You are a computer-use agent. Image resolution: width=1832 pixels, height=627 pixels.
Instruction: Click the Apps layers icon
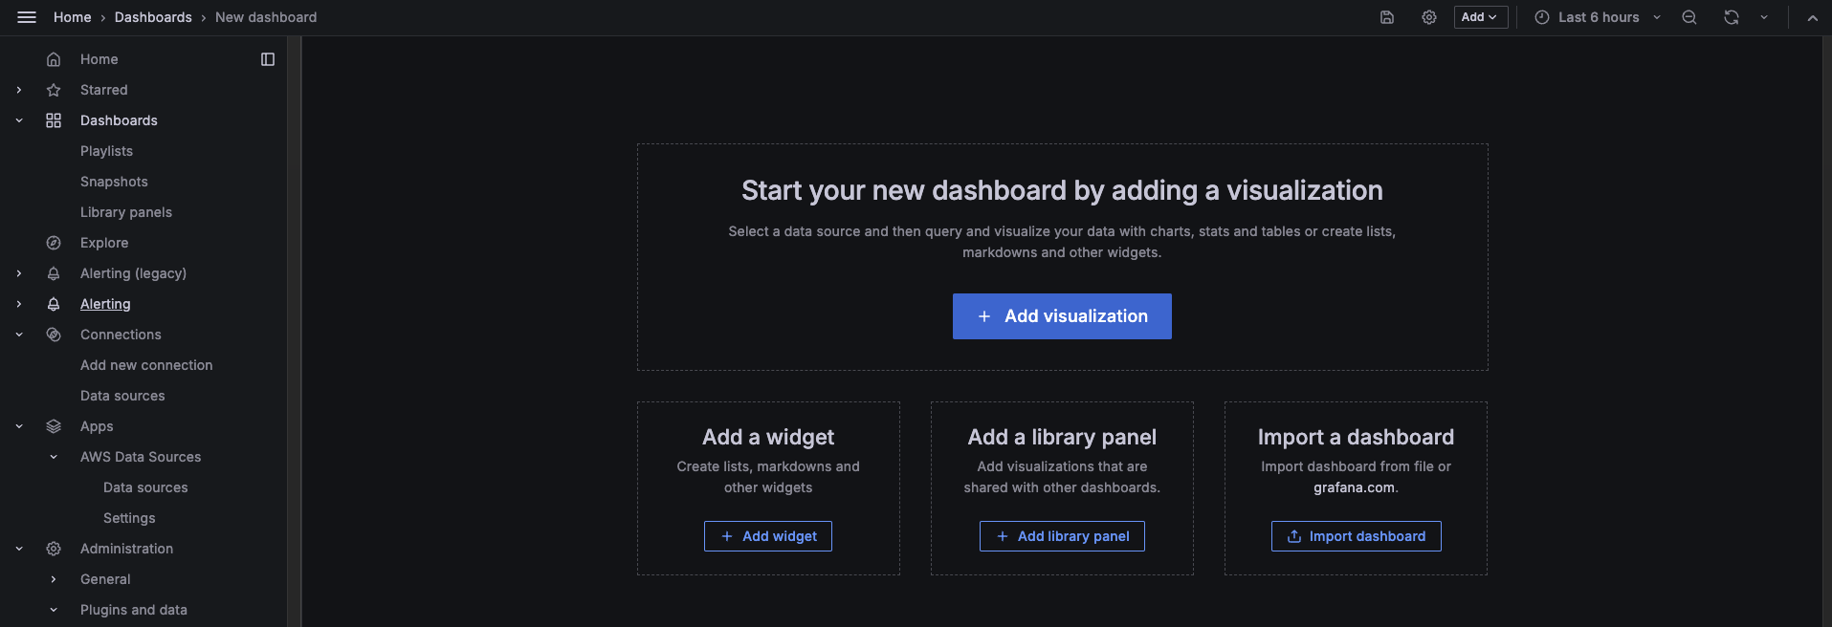pyautogui.click(x=54, y=426)
